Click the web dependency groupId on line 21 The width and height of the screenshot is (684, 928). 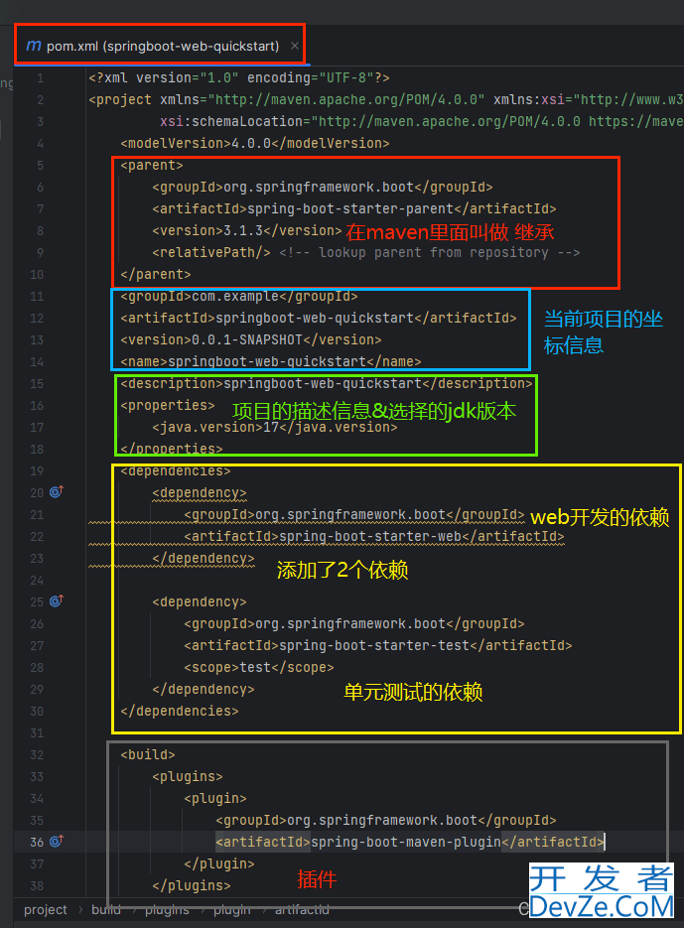[x=354, y=514]
